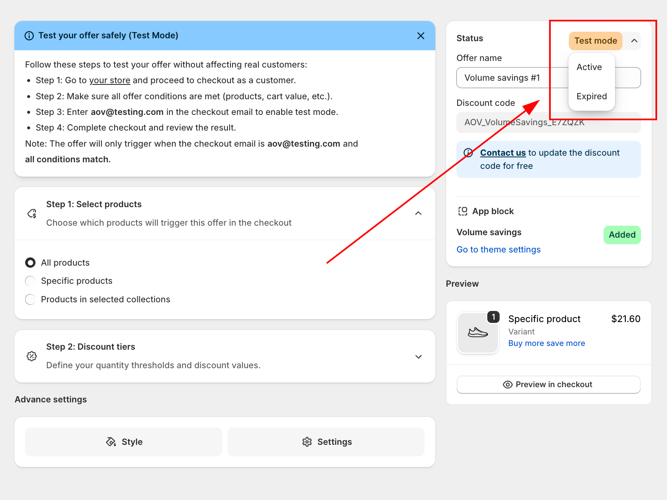This screenshot has width=667, height=500.
Task: Click the quantity badge on product image
Action: 493,317
